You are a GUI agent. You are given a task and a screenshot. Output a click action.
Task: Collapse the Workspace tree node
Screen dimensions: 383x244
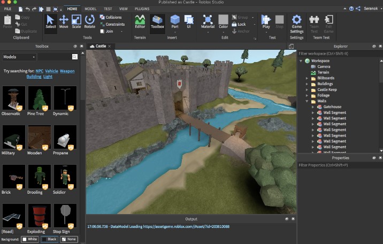301,61
